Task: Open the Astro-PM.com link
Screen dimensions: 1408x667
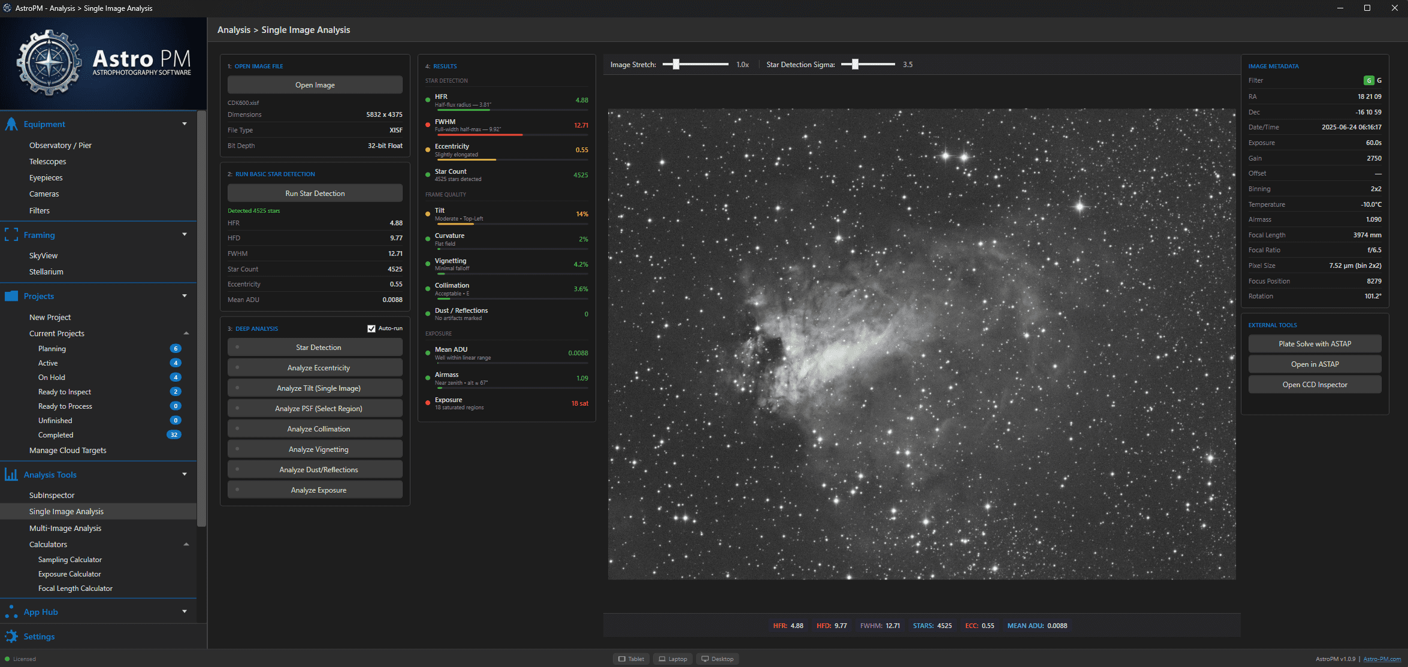Action: click(x=1382, y=659)
